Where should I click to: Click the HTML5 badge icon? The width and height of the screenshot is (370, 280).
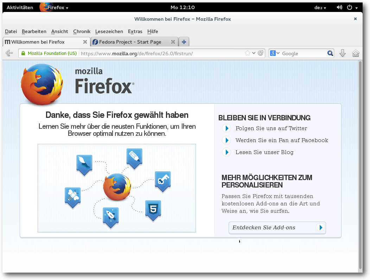pos(153,210)
